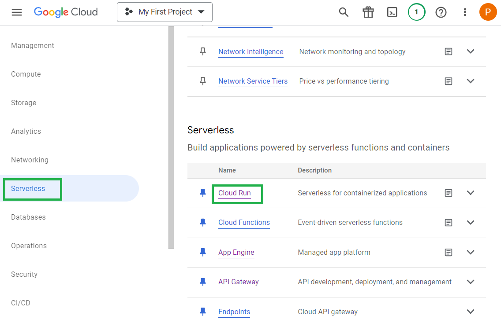
Task: Open the three-dot settings menu
Action: click(x=465, y=12)
